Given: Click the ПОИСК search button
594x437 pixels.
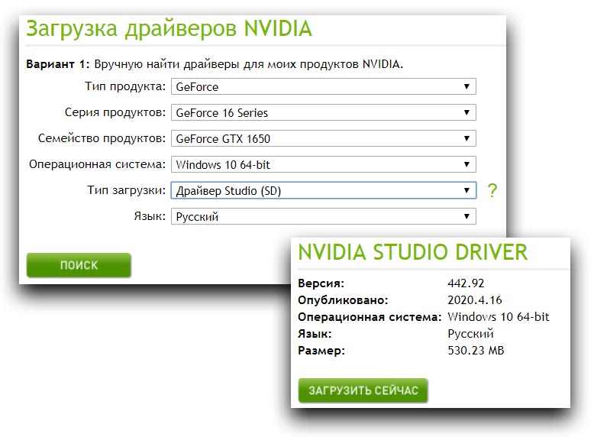Looking at the screenshot, I should pos(79,265).
